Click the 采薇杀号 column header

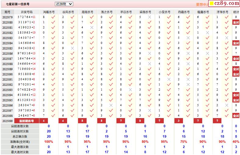(x=145, y=12)
